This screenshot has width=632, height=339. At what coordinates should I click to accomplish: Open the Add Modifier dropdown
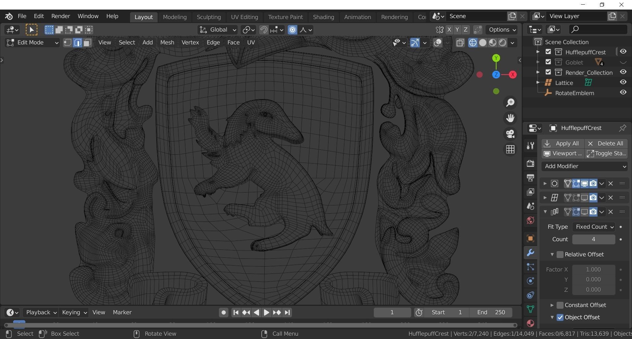[x=585, y=166]
